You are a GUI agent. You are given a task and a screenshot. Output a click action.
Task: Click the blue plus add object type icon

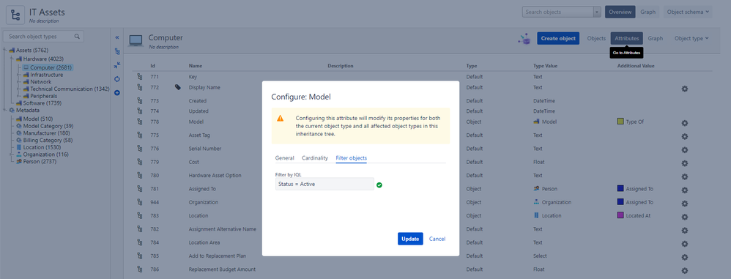[117, 93]
